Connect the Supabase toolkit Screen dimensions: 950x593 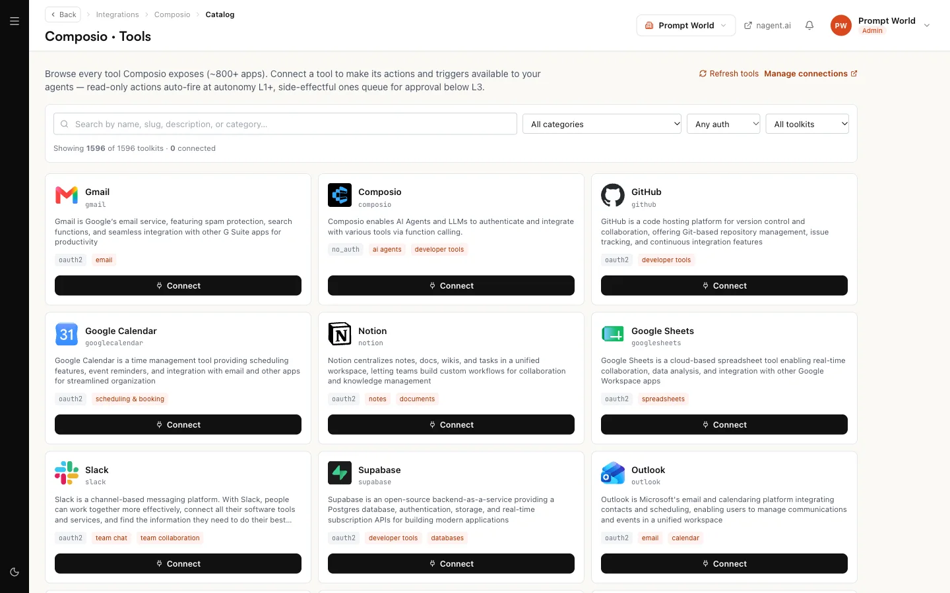[x=451, y=564]
